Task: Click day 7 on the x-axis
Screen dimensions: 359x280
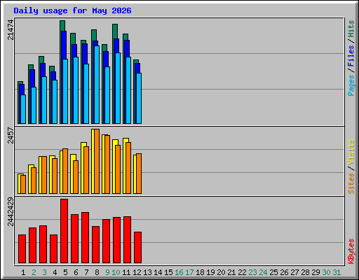Action: (x=86, y=272)
